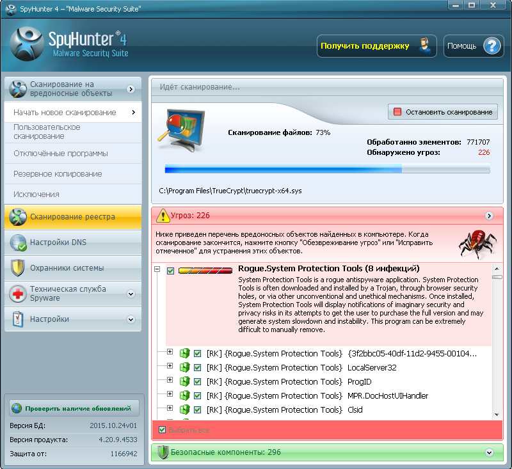This screenshot has width=512, height=469.
Task: Toggle the Выбрать все checkbox
Action: [x=162, y=429]
